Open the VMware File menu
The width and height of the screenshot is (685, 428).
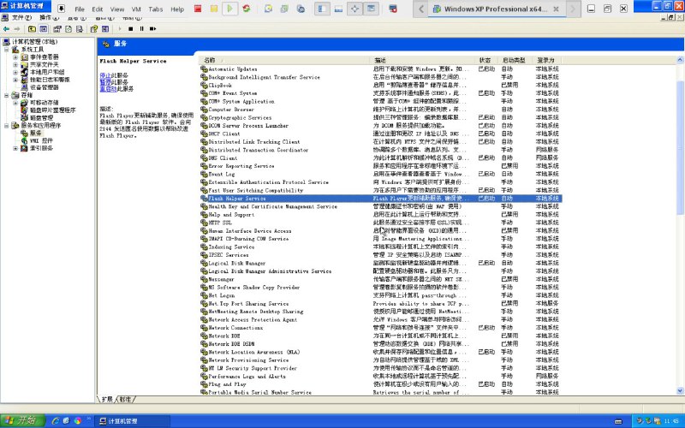pyautogui.click(x=80, y=9)
